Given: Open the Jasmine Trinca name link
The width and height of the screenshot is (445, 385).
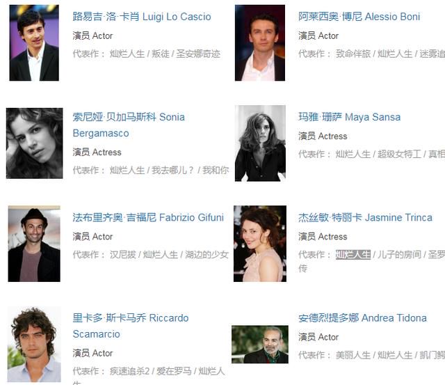Looking at the screenshot, I should (x=365, y=218).
